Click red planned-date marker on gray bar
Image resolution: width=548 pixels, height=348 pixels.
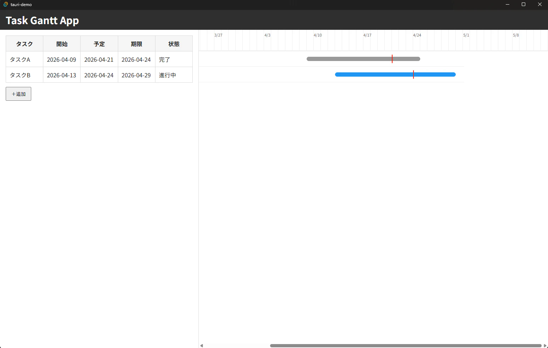pos(392,59)
